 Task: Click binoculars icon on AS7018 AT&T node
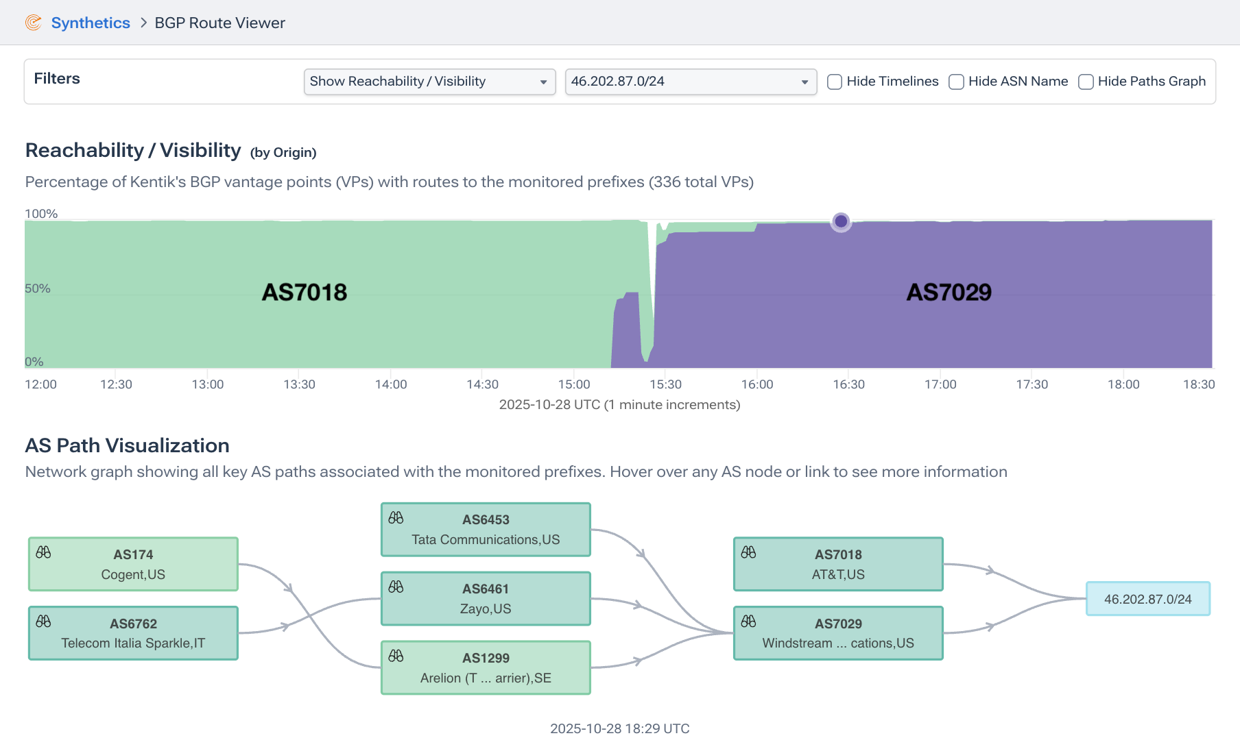tap(748, 552)
